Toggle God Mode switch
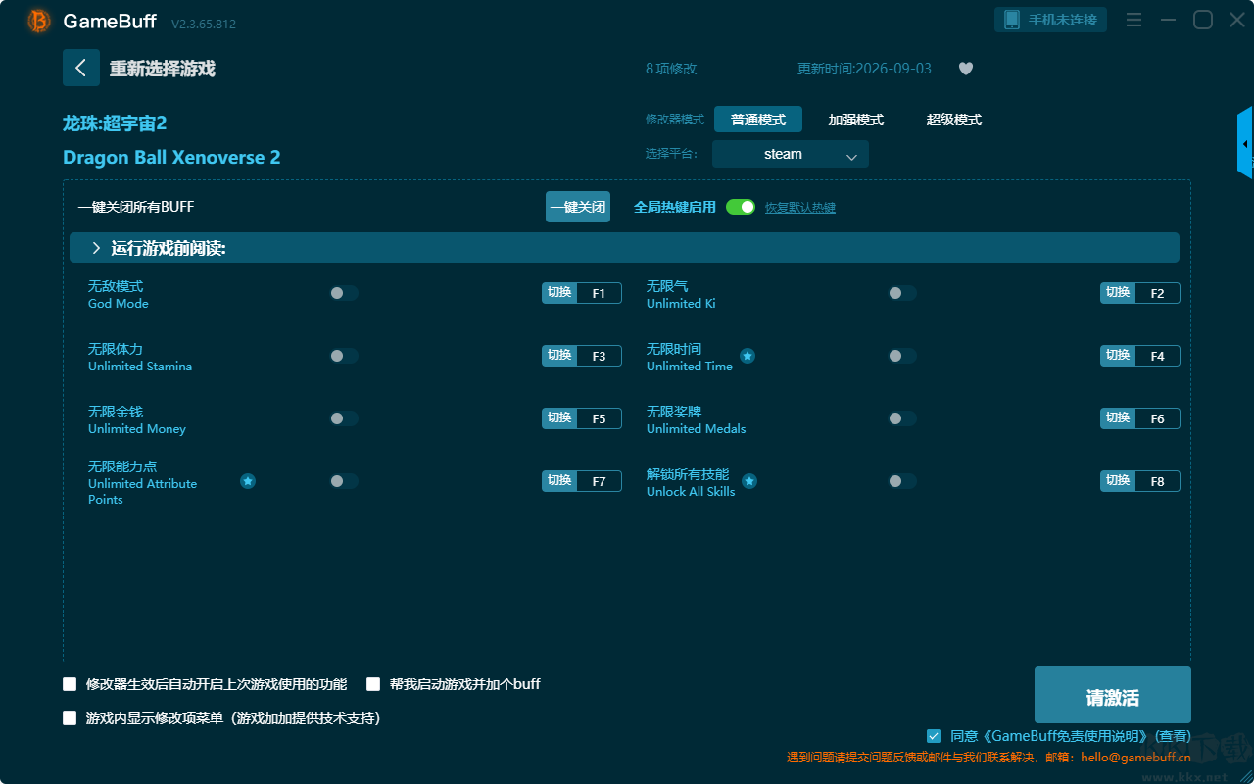 click(x=344, y=293)
